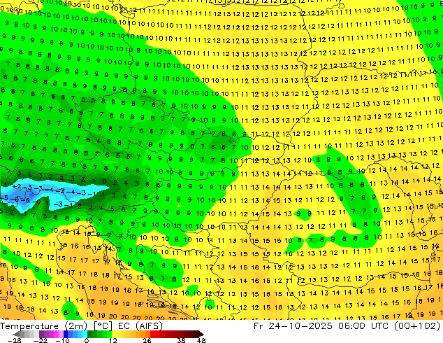
Task: Click the "Temperature (2m) [°C] EC (AIFS)" title
Action: click(81, 326)
